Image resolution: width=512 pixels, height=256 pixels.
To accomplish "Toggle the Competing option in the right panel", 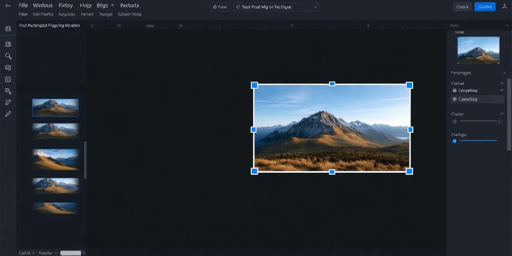I will [454, 90].
